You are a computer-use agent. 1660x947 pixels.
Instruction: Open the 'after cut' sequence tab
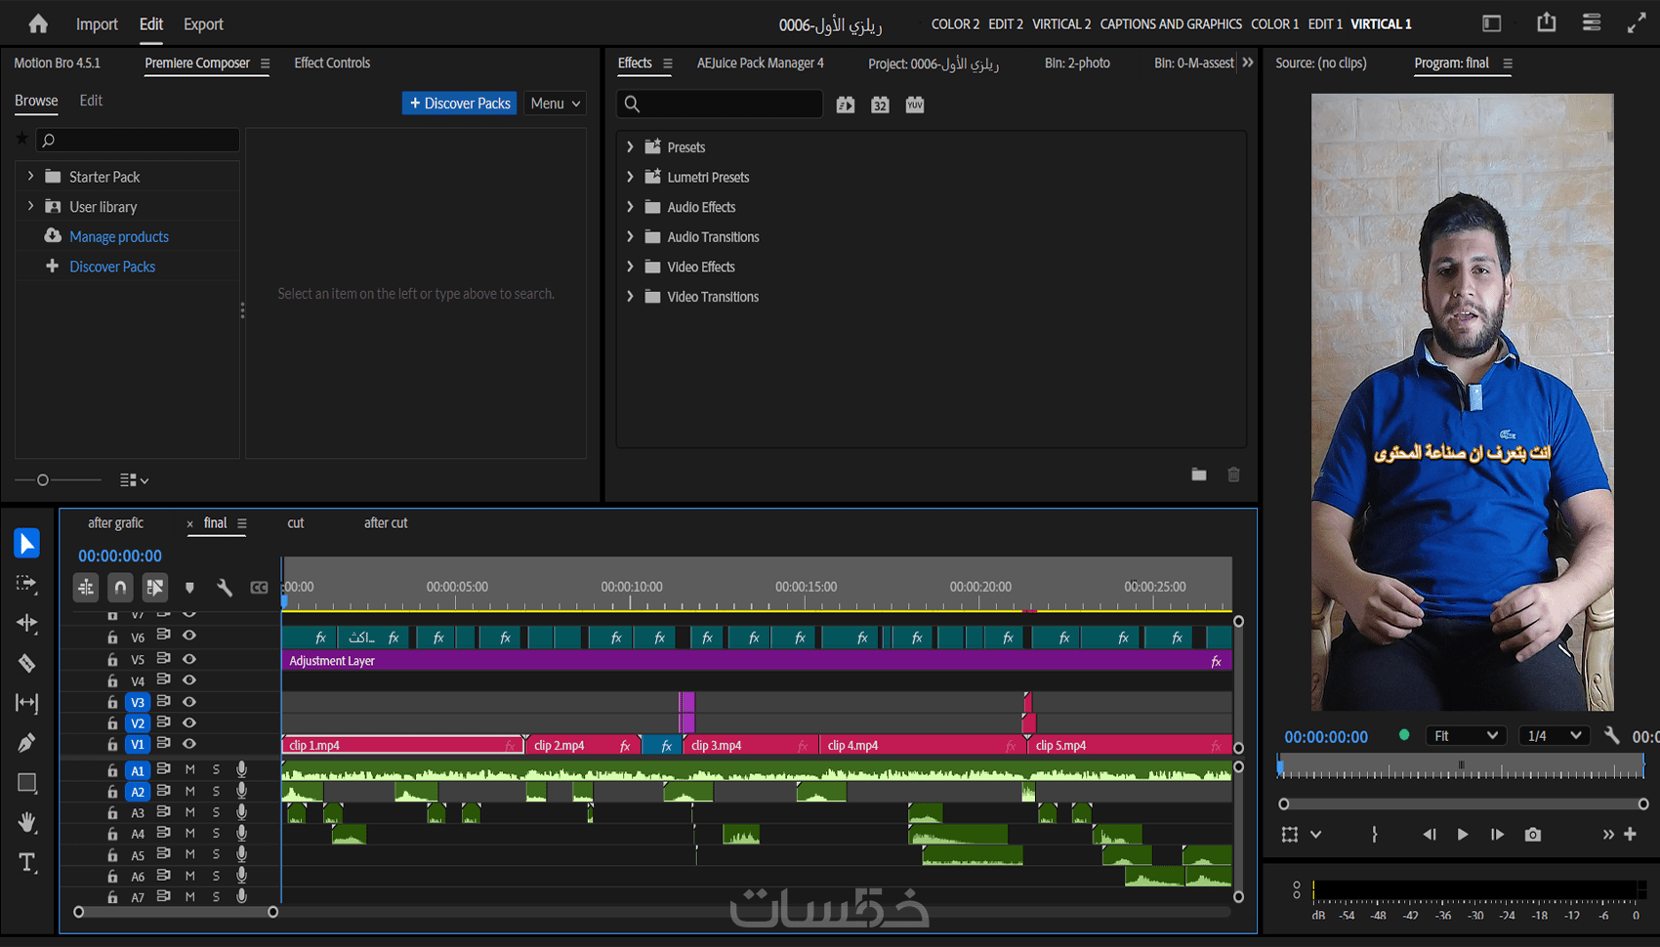(386, 523)
